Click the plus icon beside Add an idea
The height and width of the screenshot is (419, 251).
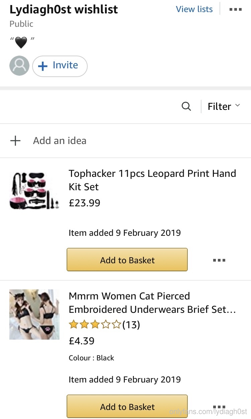[x=15, y=141]
